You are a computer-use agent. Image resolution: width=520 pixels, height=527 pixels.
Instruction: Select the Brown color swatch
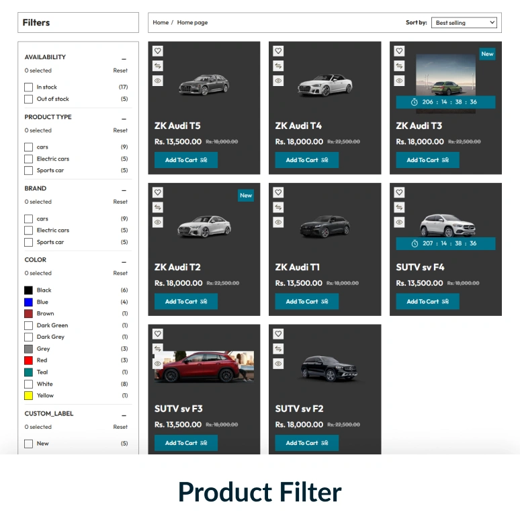[28, 314]
